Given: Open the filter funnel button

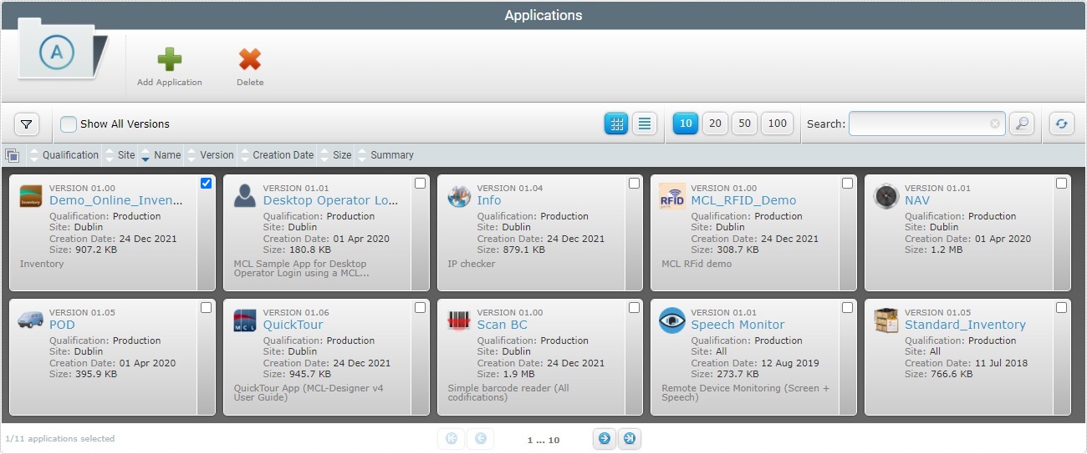Looking at the screenshot, I should coord(27,124).
